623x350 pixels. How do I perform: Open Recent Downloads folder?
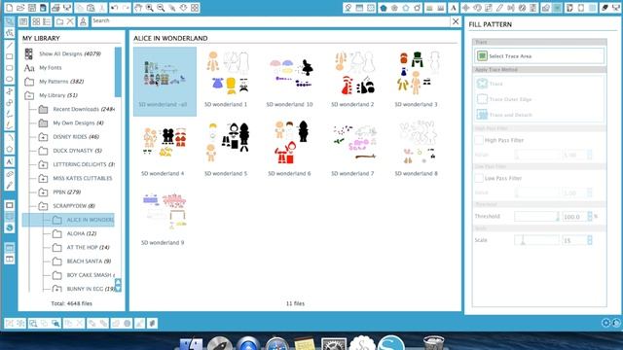click(84, 109)
